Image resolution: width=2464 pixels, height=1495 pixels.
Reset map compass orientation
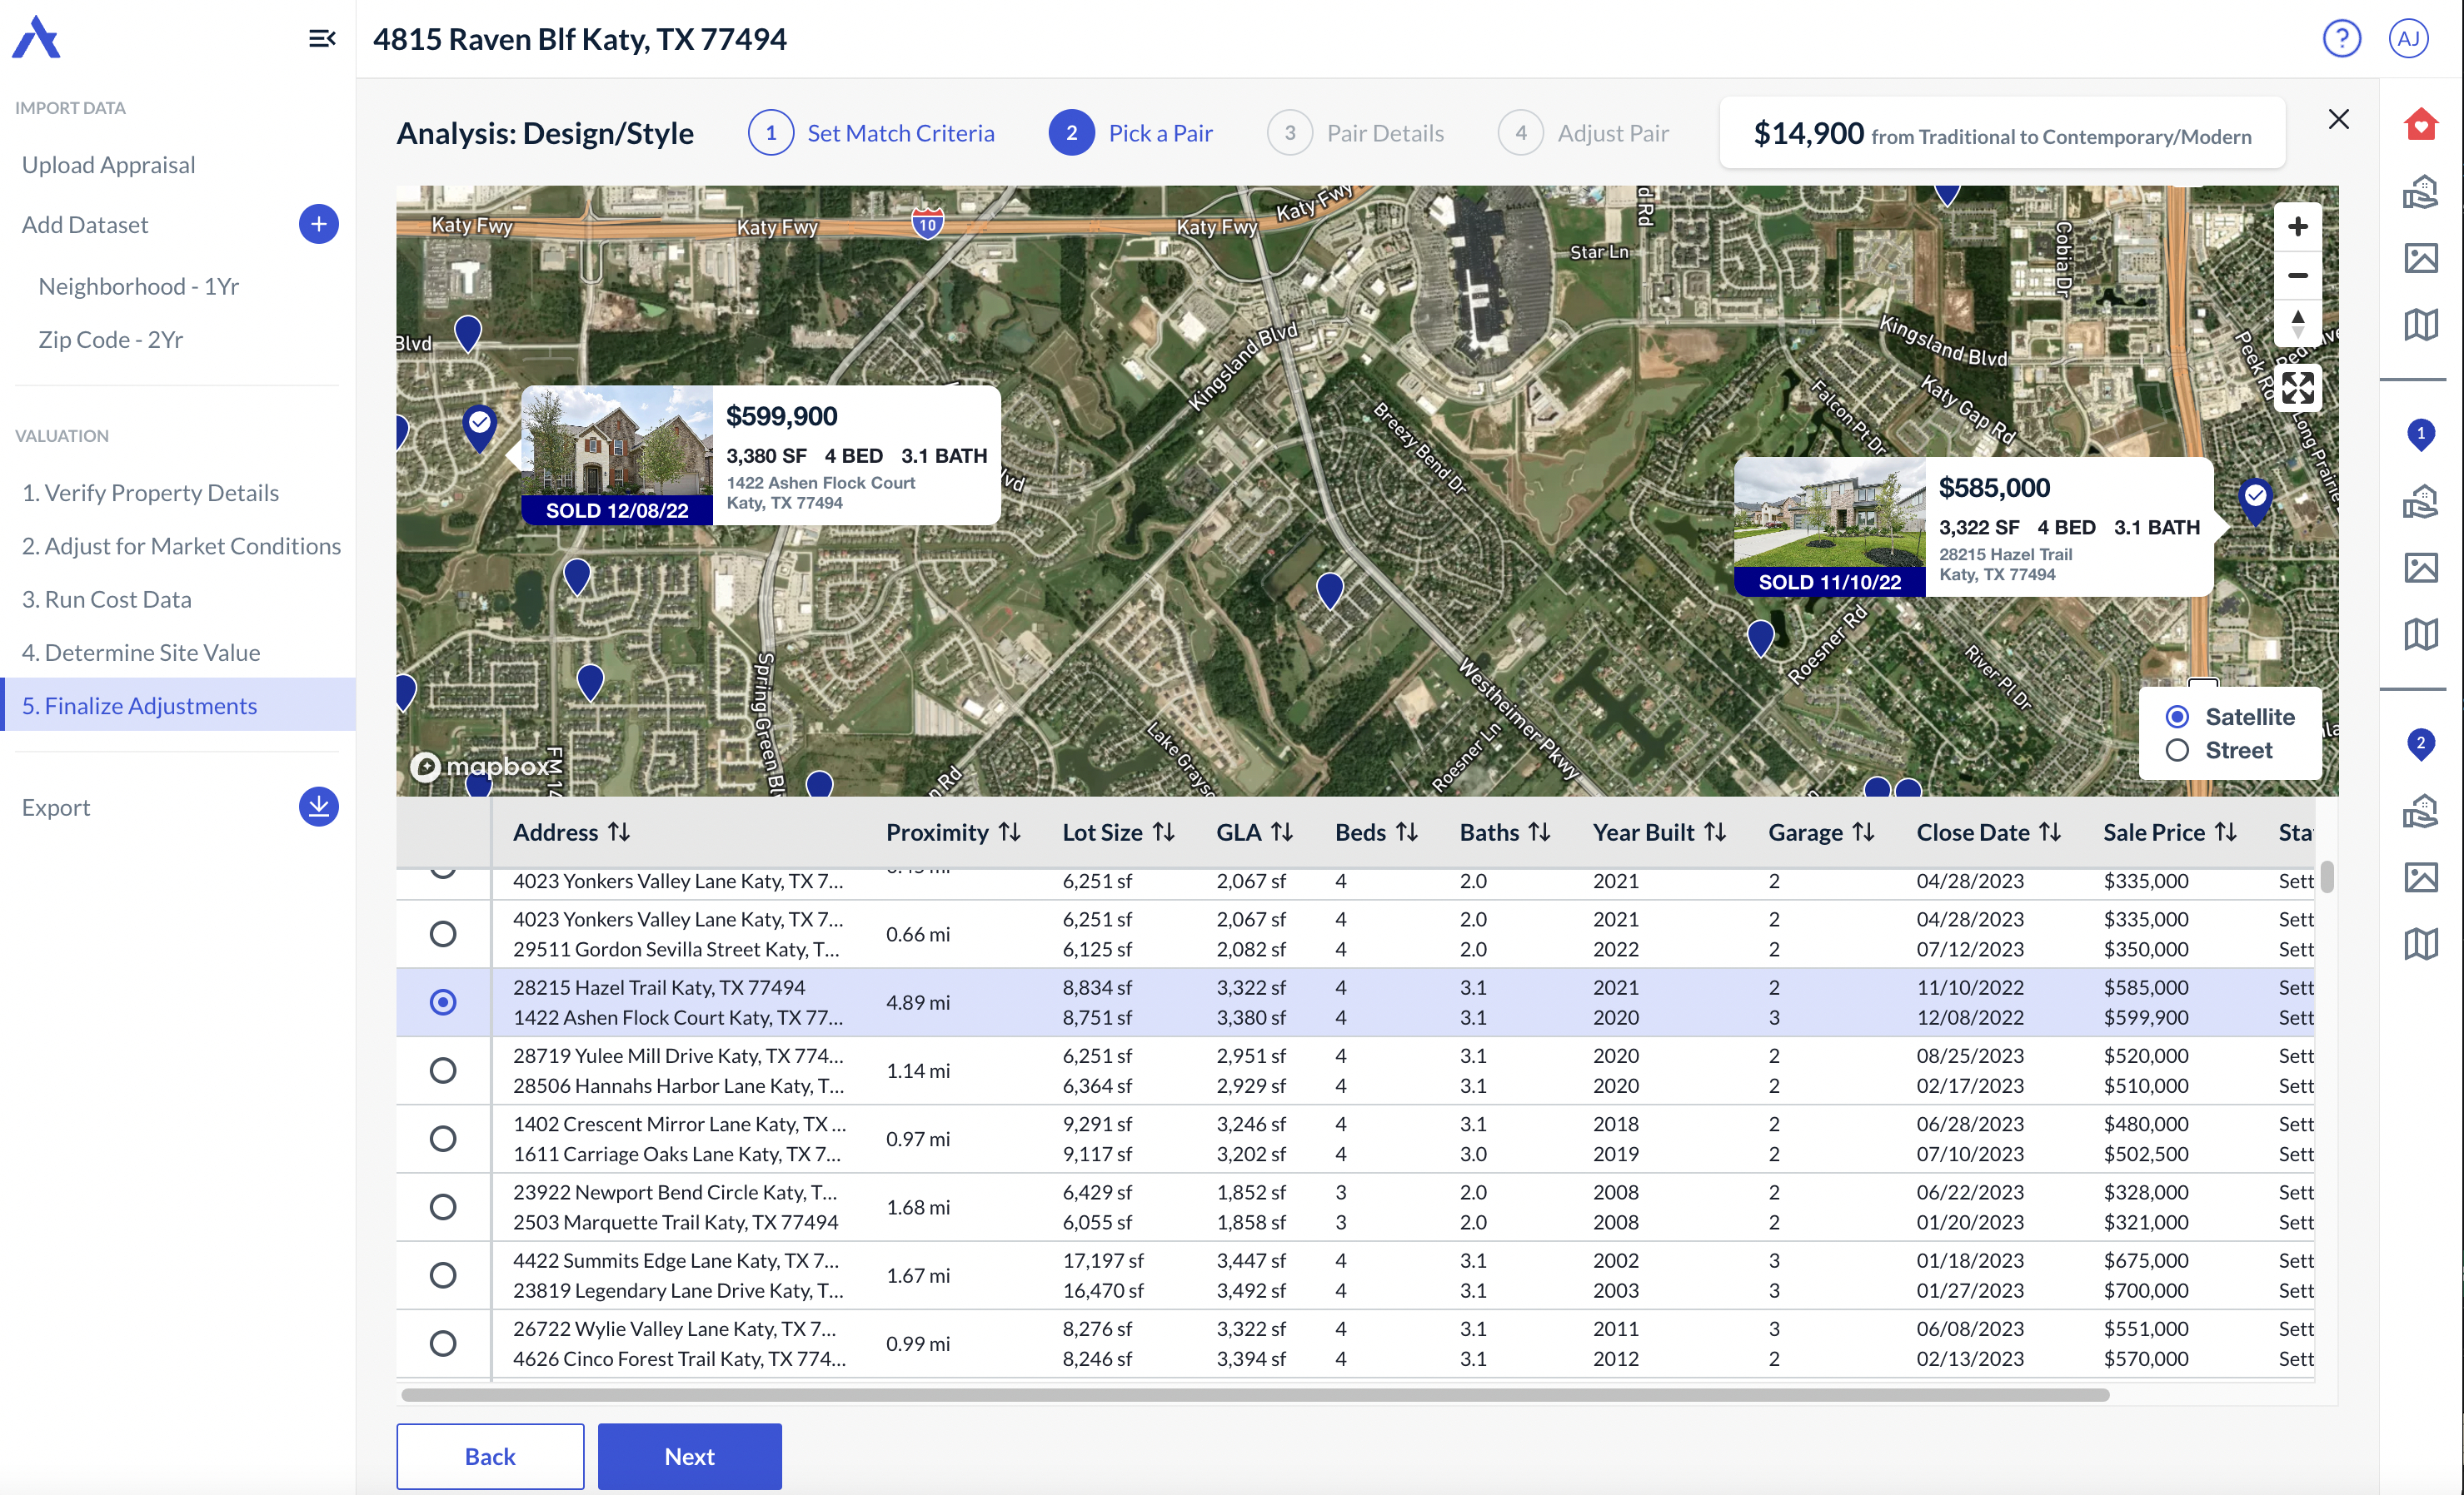(2297, 323)
